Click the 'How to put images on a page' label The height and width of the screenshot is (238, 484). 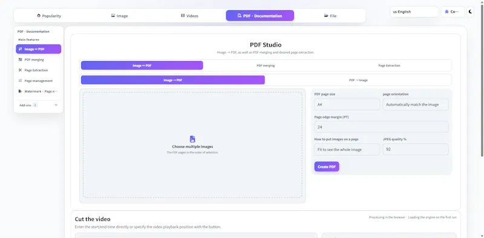pos(336,139)
